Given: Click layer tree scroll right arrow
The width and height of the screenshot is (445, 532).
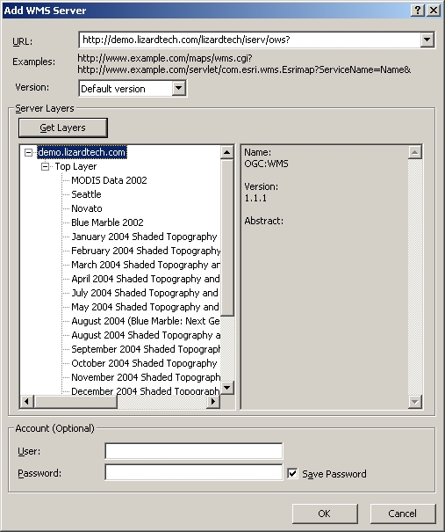Looking at the screenshot, I should [213, 402].
